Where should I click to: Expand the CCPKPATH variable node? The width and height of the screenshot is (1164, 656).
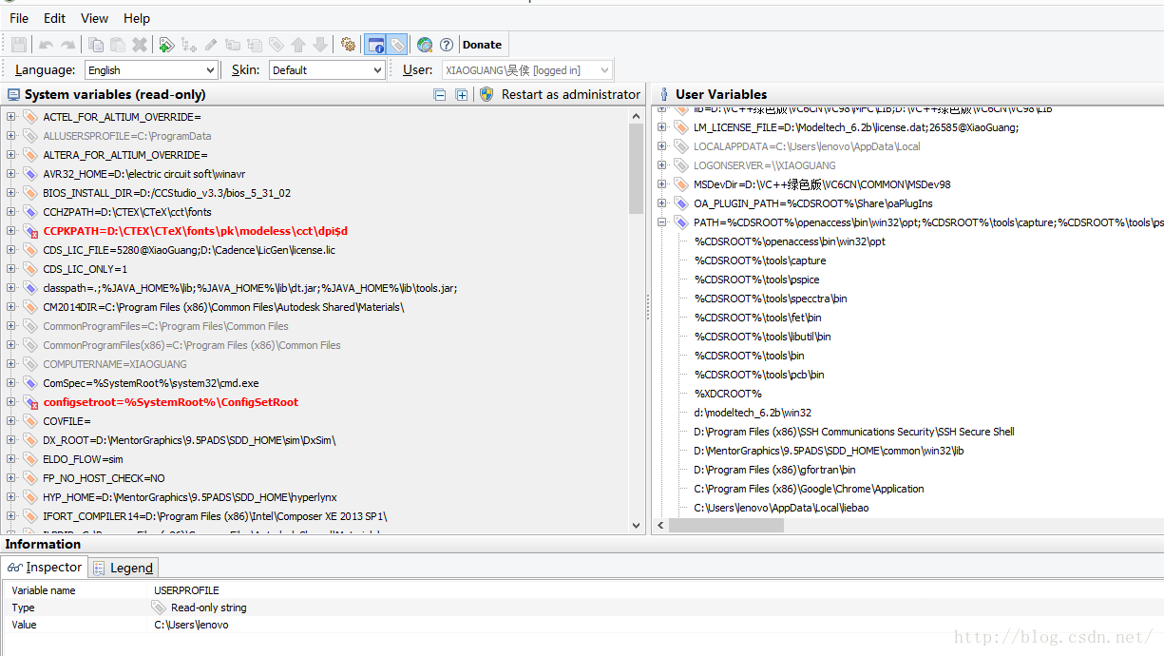coord(11,231)
